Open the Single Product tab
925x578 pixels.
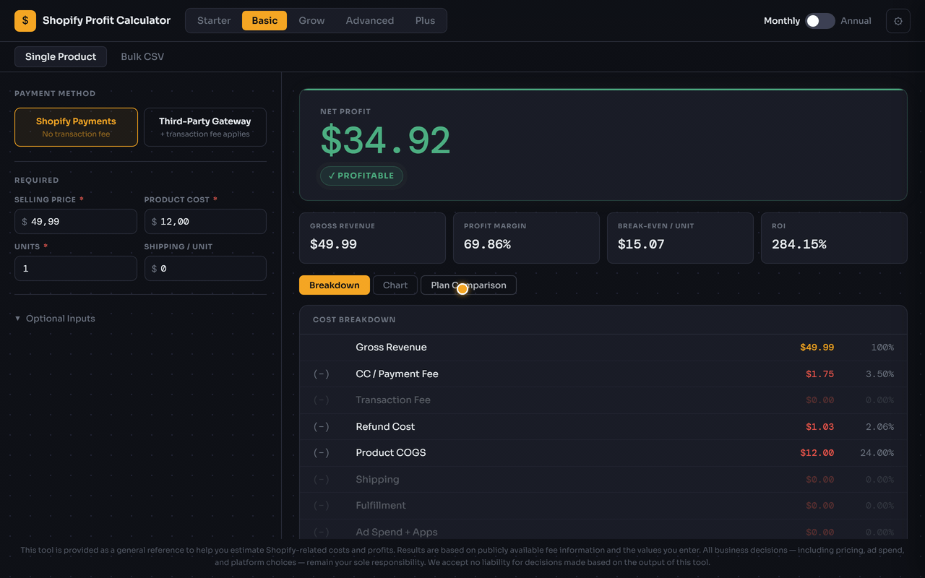coord(61,56)
